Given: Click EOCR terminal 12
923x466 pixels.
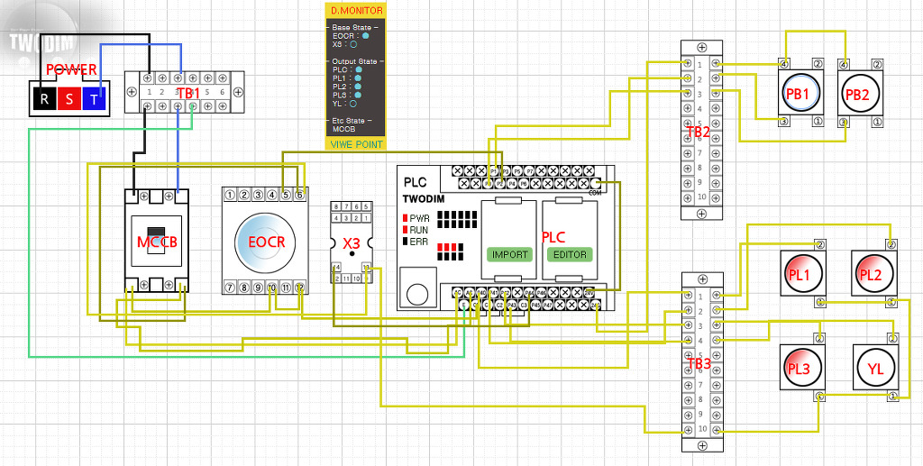Looking at the screenshot, I should (299, 288).
